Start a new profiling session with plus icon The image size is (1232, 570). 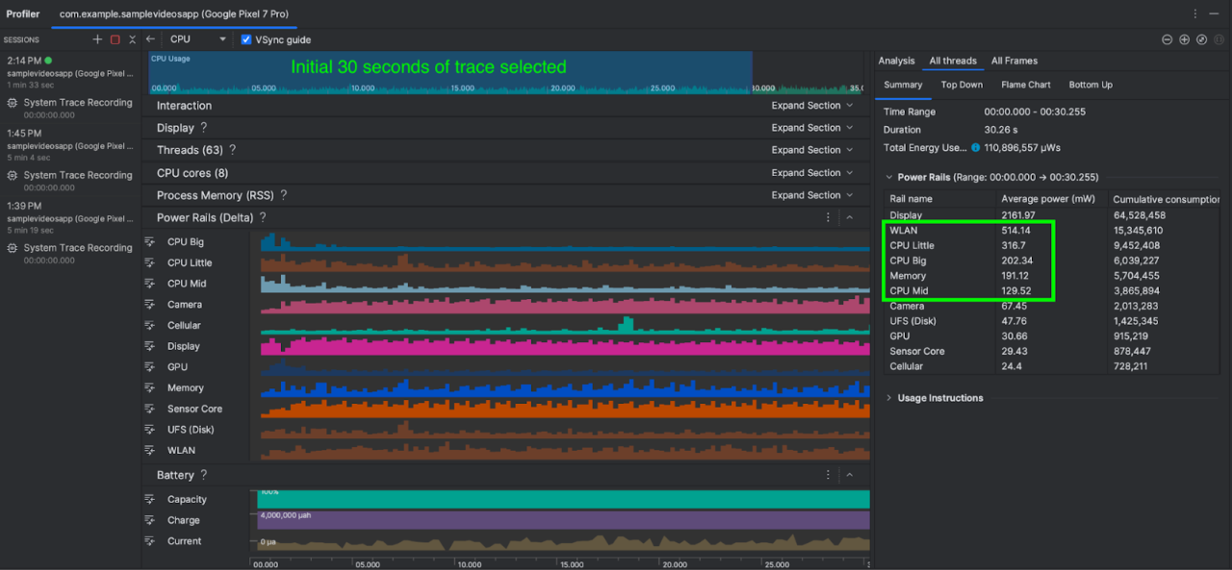coord(97,39)
